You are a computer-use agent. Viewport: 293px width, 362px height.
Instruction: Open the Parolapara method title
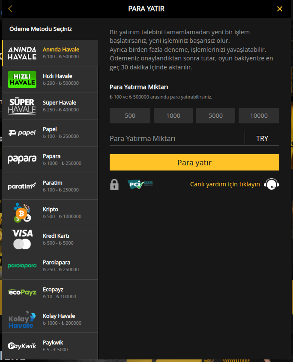pyautogui.click(x=57, y=263)
